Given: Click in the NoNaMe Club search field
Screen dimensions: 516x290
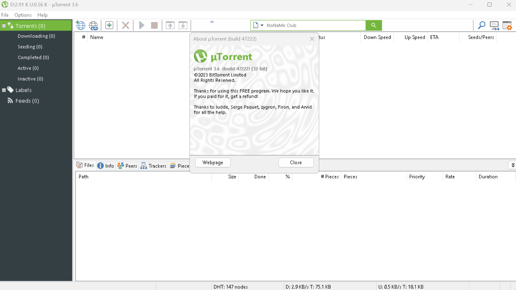Looking at the screenshot, I should [x=315, y=25].
